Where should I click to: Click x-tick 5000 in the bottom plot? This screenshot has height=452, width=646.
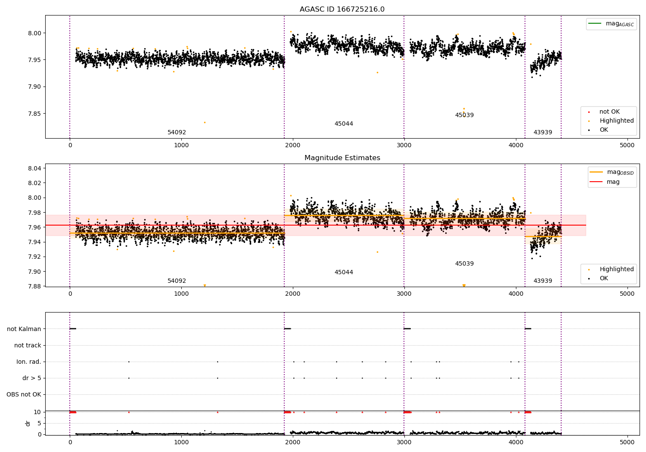pyautogui.click(x=627, y=442)
